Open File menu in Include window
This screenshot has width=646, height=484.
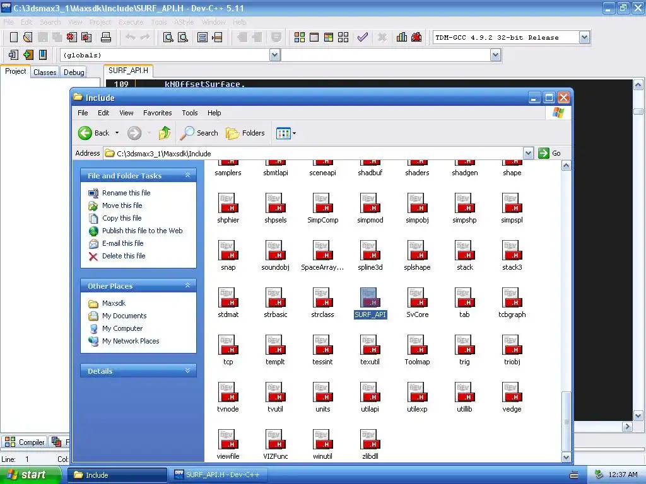tap(83, 113)
